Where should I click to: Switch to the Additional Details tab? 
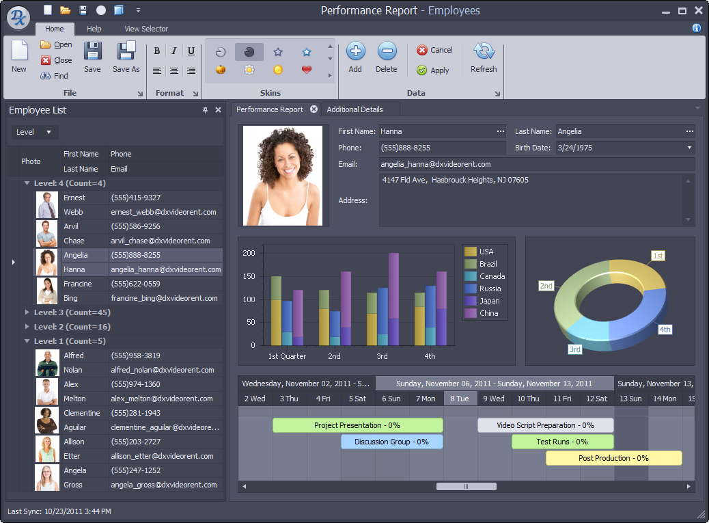coord(354,109)
